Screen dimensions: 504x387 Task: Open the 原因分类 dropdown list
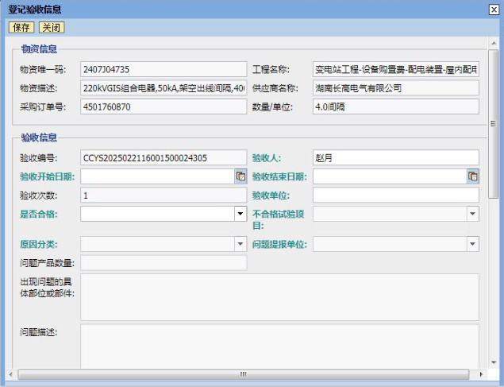pos(240,244)
